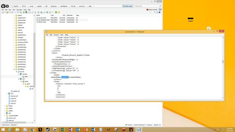Image resolution: width=235 pixels, height=132 pixels.
Task: Select the mphalloween folder in tree
Action: point(21,23)
